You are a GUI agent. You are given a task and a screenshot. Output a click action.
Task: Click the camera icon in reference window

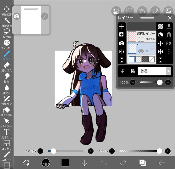pos(17,16)
